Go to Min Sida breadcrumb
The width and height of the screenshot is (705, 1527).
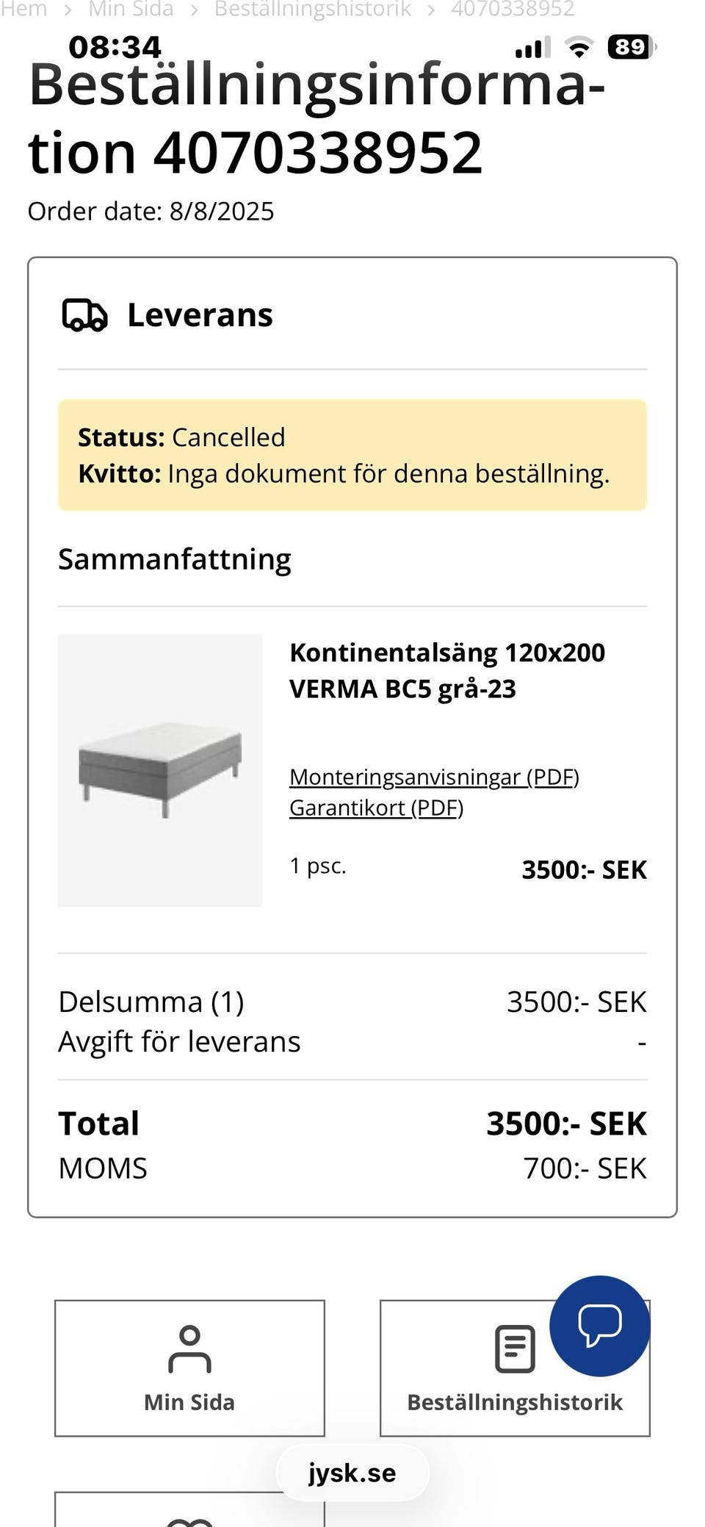click(x=131, y=9)
